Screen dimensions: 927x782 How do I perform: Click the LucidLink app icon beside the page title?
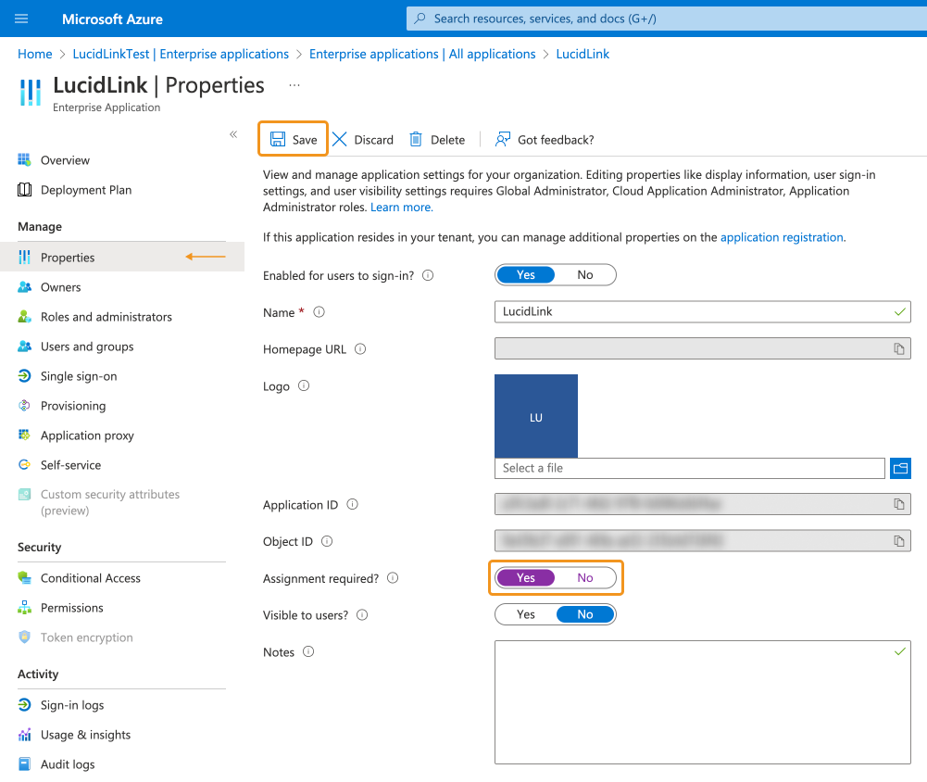(31, 93)
